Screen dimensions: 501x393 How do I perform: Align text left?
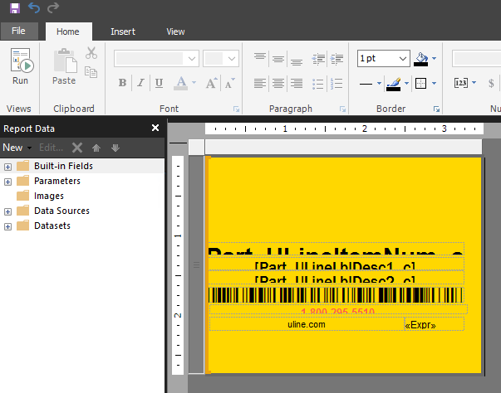click(260, 84)
